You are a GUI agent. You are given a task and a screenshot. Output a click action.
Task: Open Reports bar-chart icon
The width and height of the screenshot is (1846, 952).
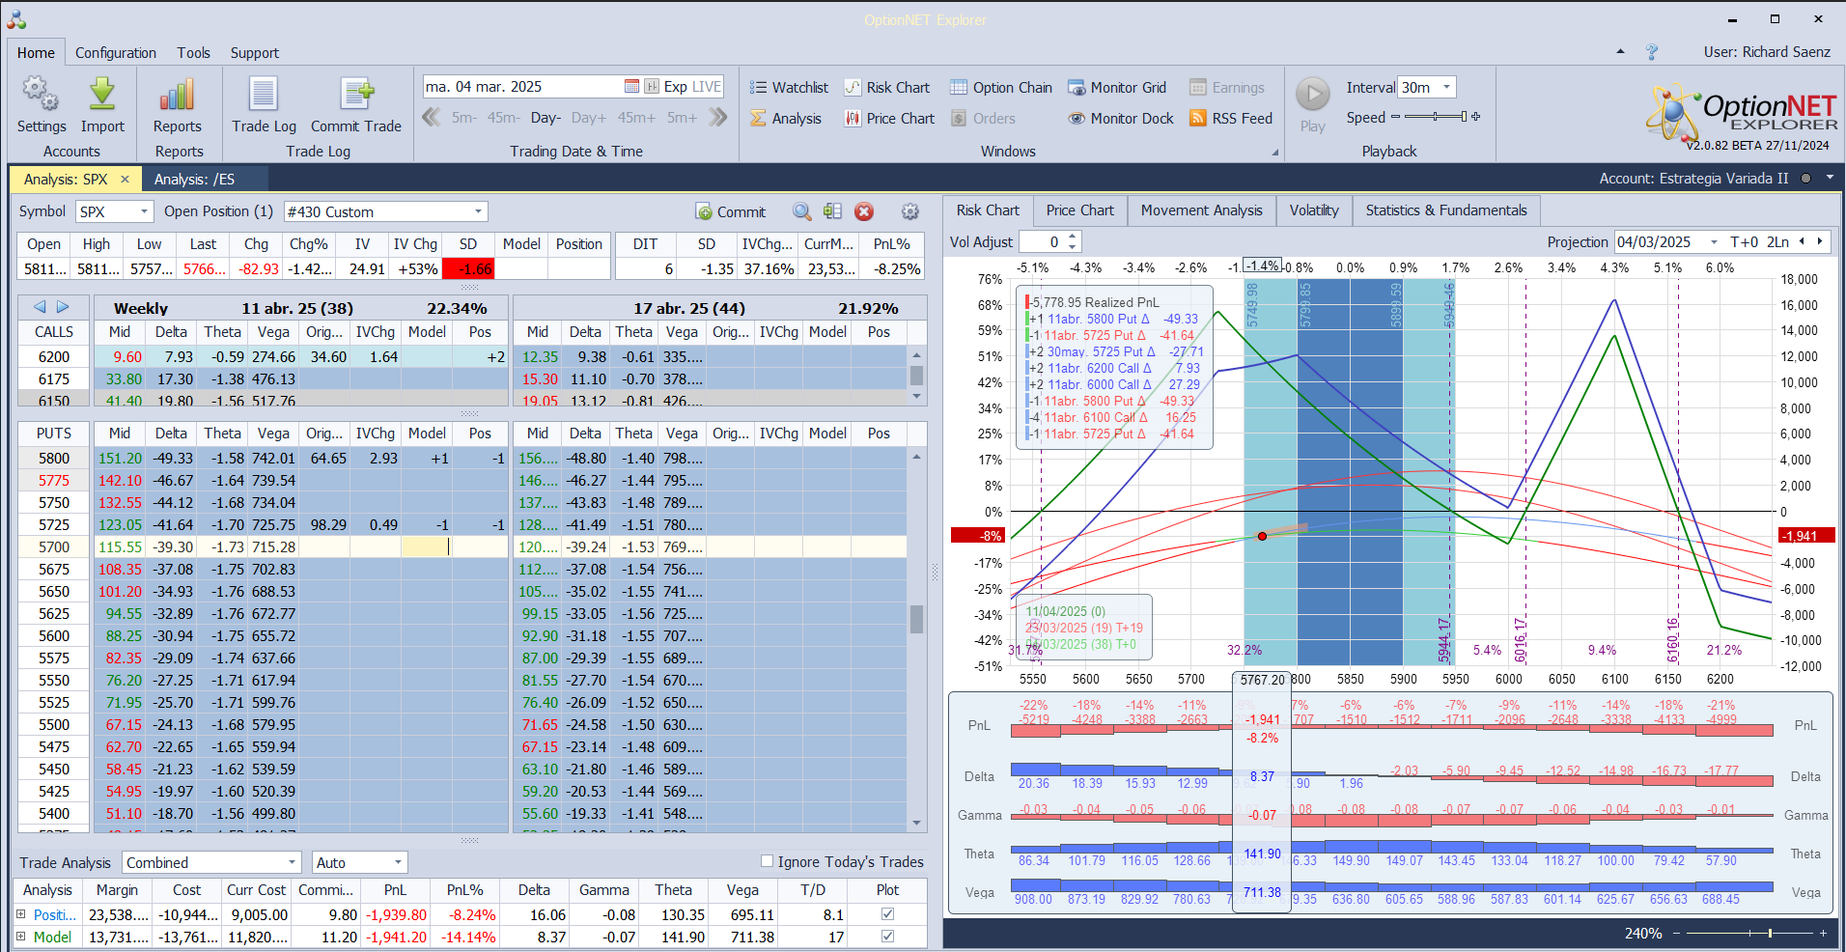click(178, 95)
